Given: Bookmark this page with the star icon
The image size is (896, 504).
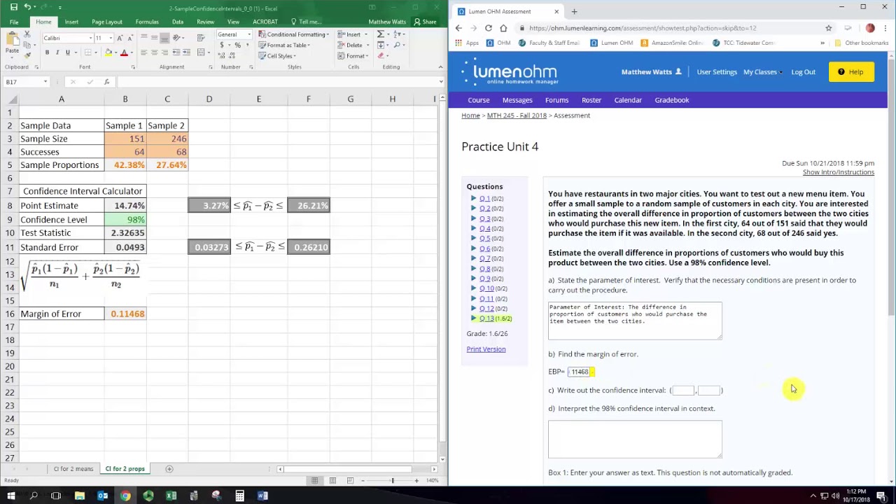Looking at the screenshot, I should [x=828, y=28].
